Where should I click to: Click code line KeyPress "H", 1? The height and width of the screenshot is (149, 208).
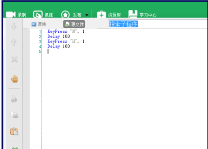[66, 41]
